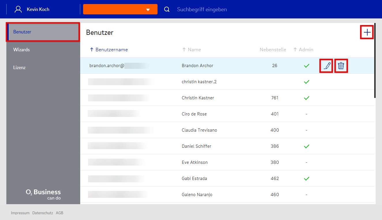Click the user profile icon beside Kevin Koch
382x220 pixels.
[18, 10]
